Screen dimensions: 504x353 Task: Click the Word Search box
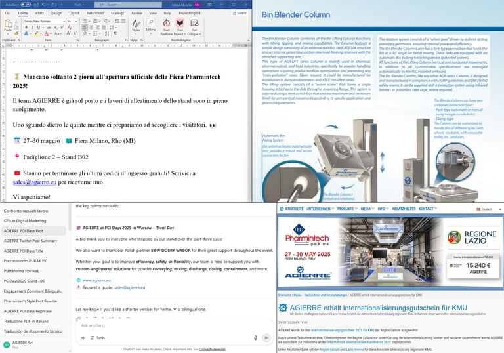pyautogui.click(x=128, y=5)
